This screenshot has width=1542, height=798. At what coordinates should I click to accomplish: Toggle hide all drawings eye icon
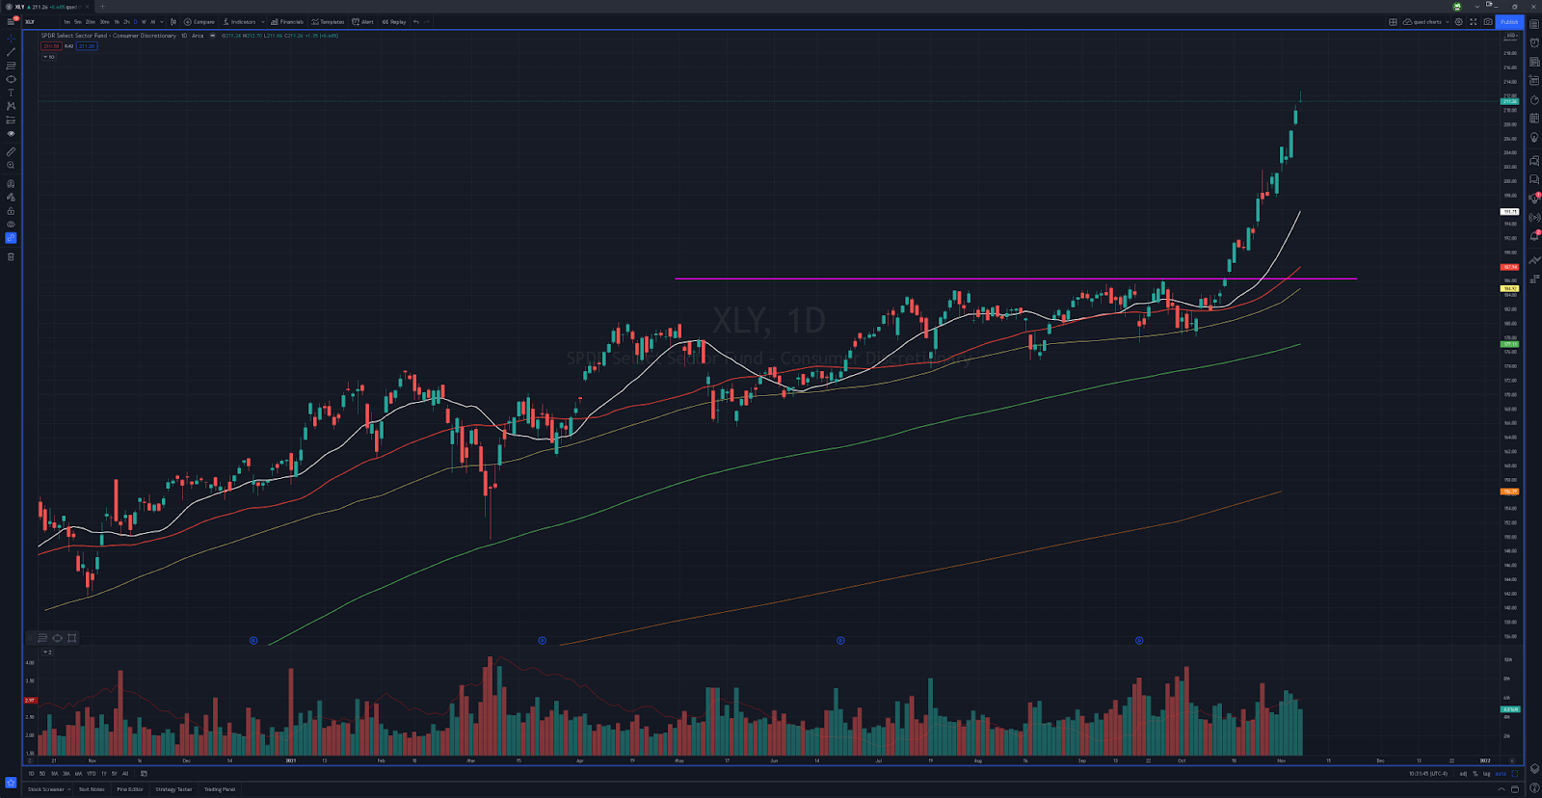pyautogui.click(x=11, y=225)
